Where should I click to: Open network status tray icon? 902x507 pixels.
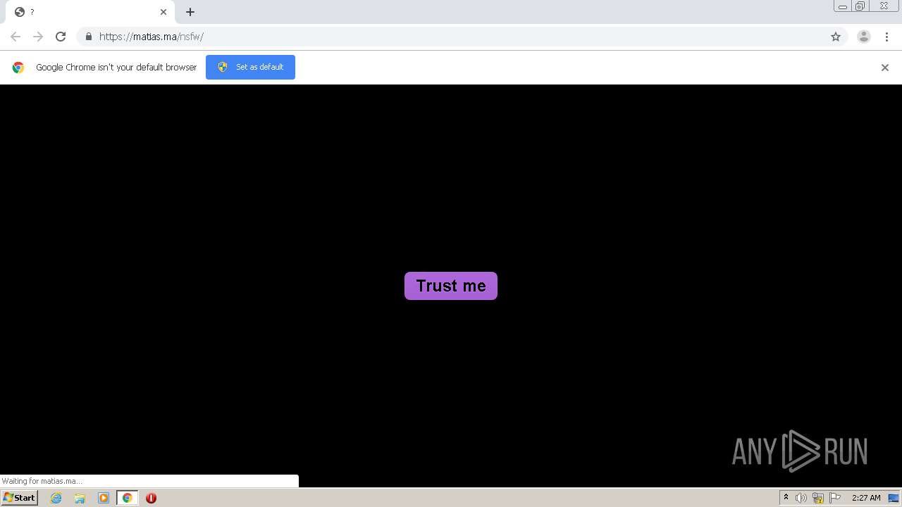point(818,498)
